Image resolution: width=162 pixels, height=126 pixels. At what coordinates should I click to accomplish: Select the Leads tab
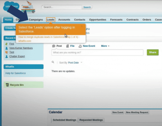(51, 20)
